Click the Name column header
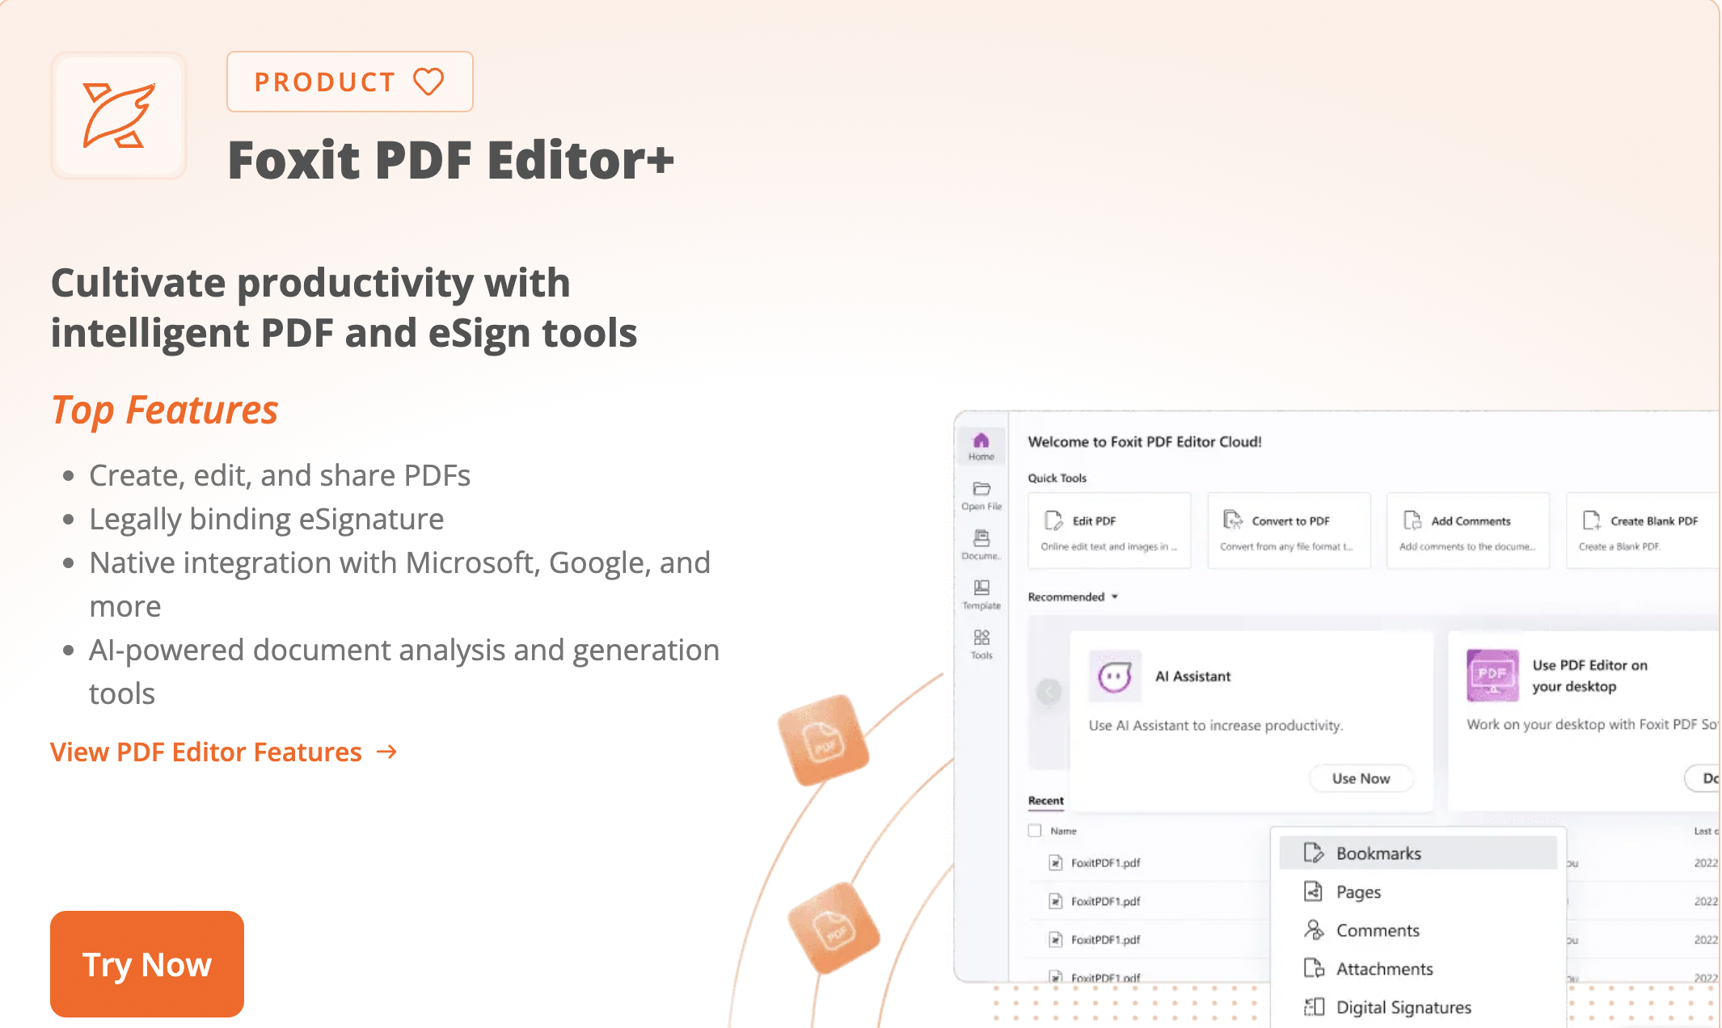The image size is (1722, 1028). coord(1063,831)
